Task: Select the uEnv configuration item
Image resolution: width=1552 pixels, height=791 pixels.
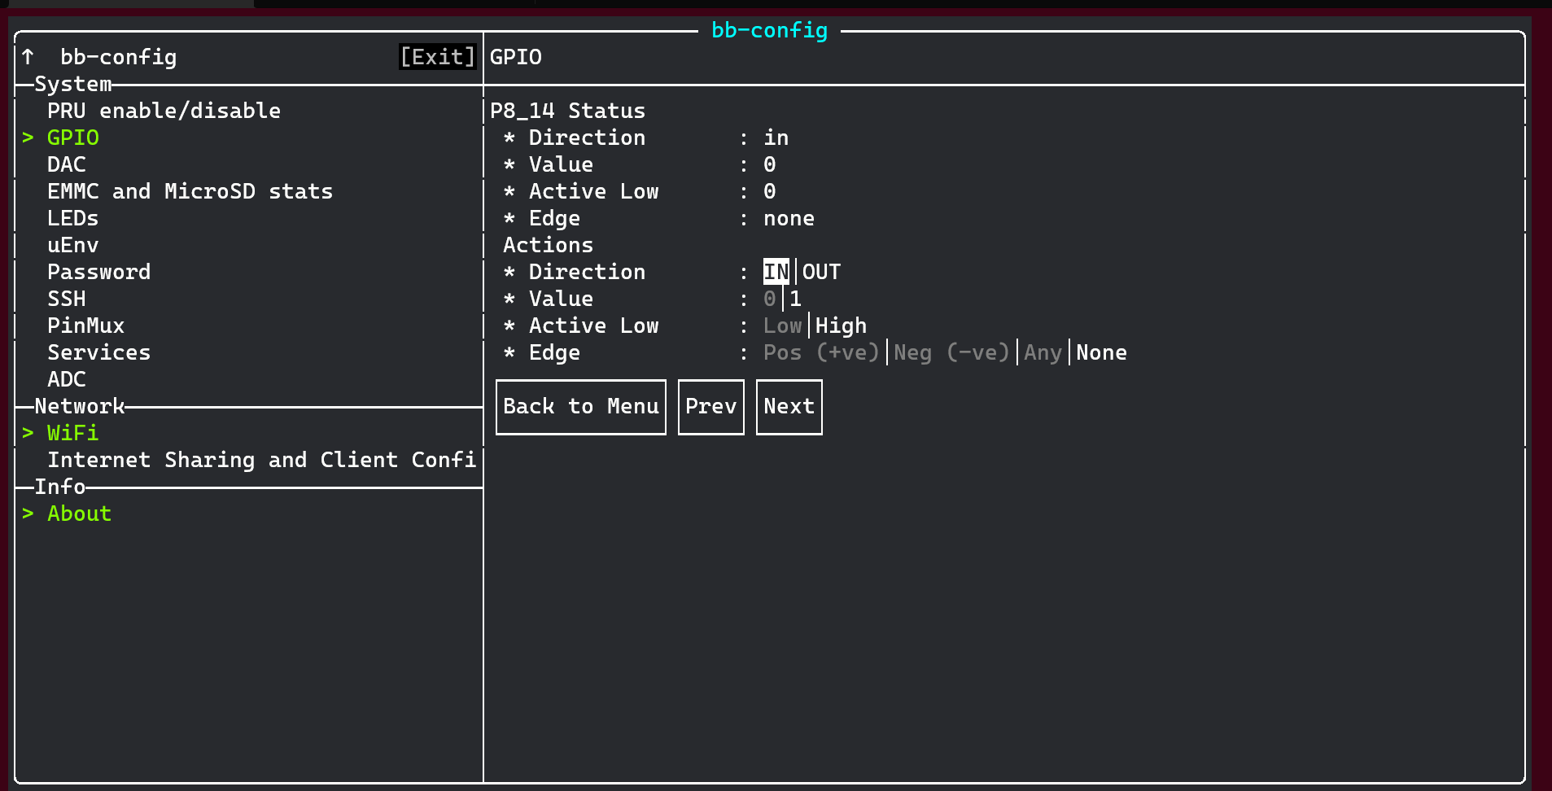Action: [x=72, y=245]
